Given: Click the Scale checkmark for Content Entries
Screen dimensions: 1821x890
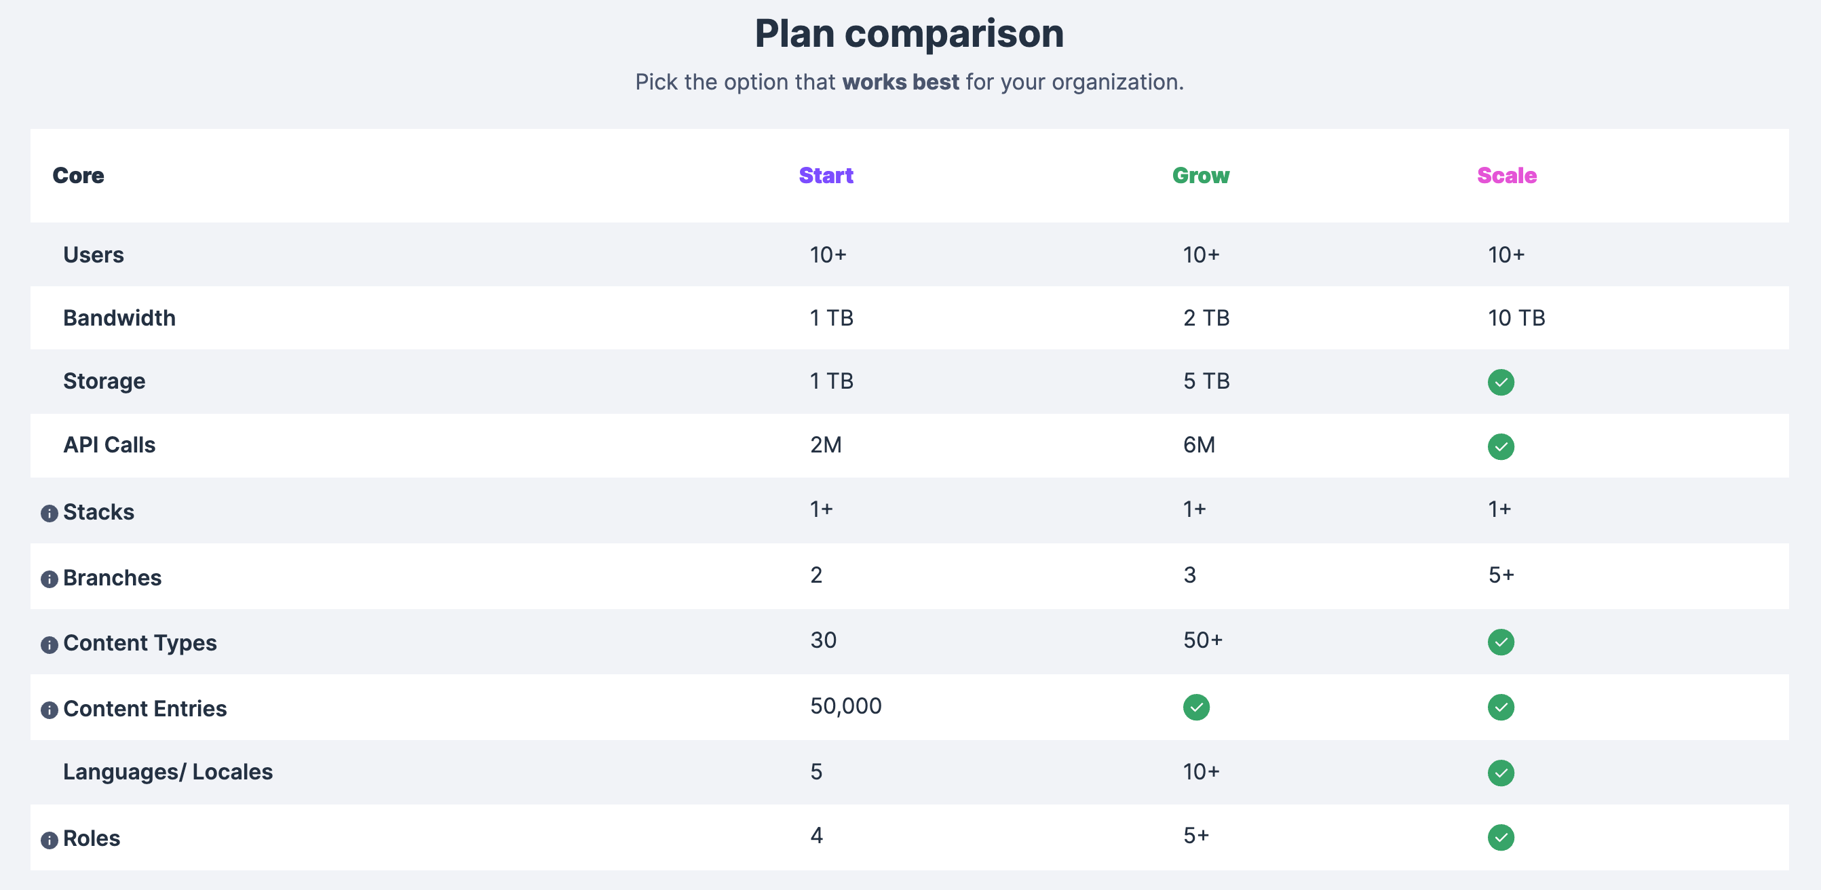Looking at the screenshot, I should click(1500, 707).
